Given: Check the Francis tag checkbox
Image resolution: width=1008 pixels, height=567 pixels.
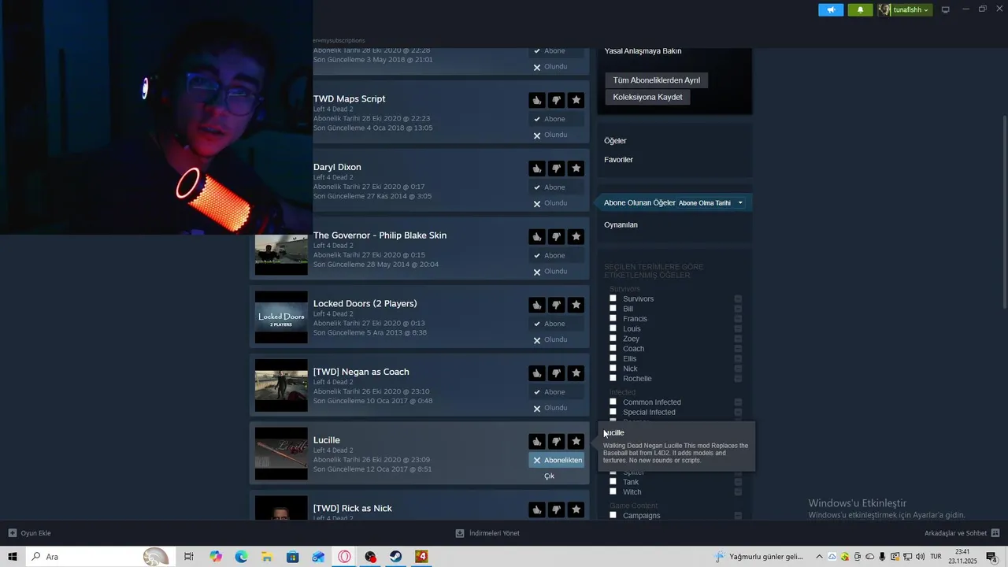Looking at the screenshot, I should pos(613,318).
